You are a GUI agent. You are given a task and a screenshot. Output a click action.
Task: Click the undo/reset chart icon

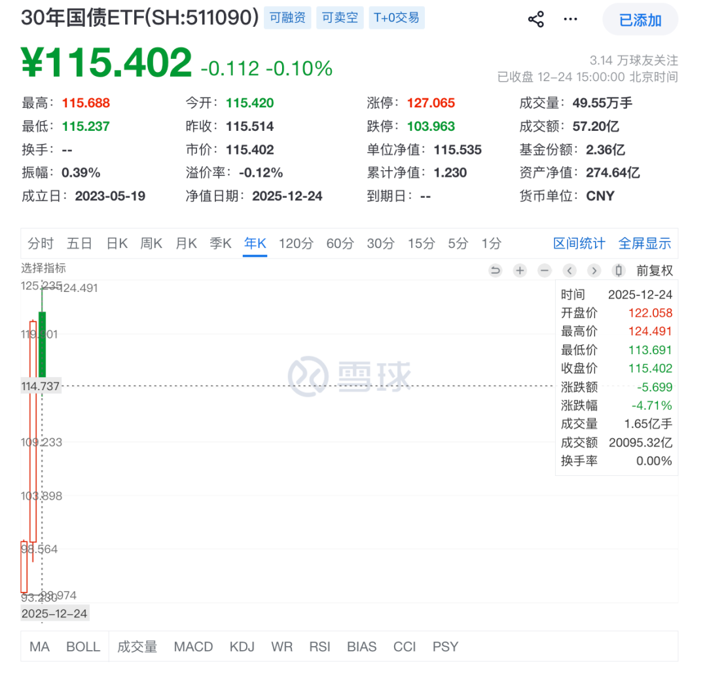[x=495, y=270]
